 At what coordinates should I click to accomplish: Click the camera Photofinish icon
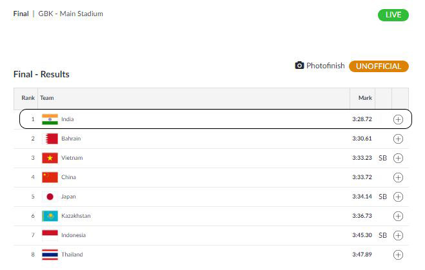pyautogui.click(x=299, y=66)
